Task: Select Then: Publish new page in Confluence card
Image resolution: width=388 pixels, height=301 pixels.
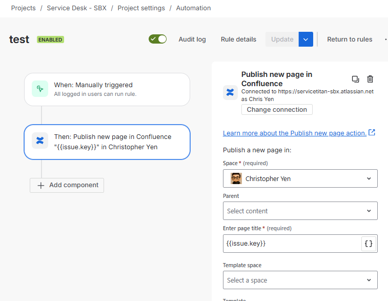Action: 107,142
